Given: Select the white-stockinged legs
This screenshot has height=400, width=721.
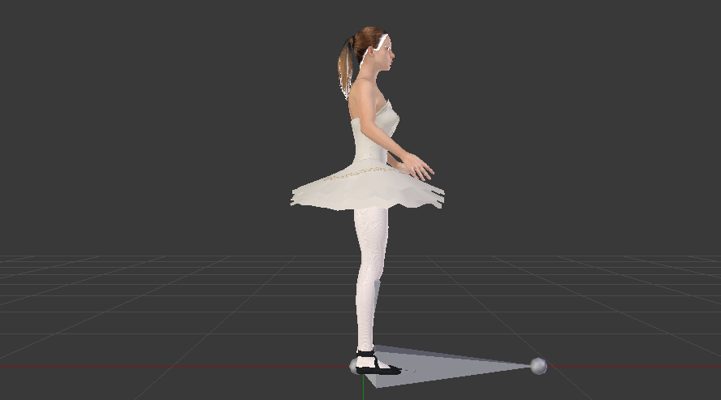Looking at the screenshot, I should tap(369, 268).
